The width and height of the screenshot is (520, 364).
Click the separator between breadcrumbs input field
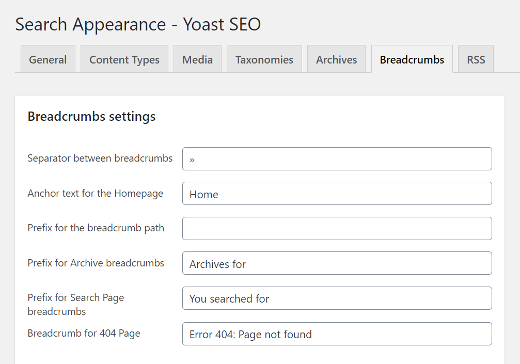[x=336, y=159]
